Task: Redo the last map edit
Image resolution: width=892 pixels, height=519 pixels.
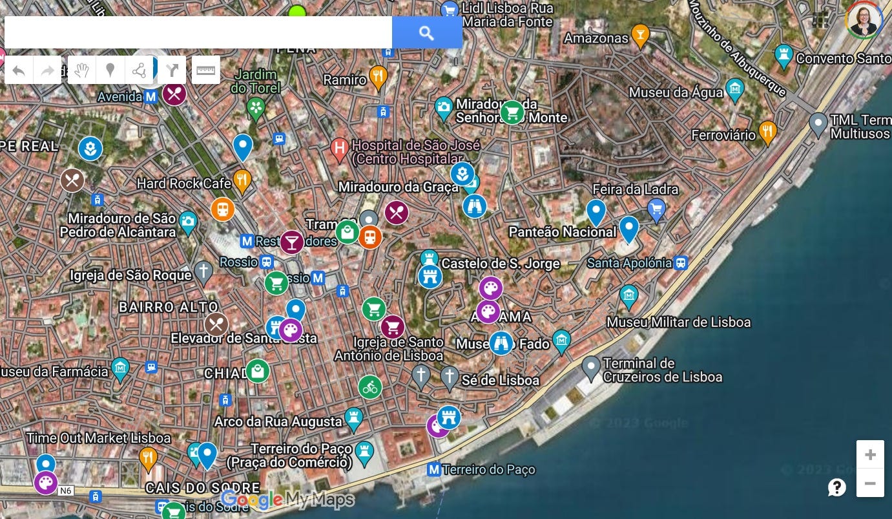Action: [47, 70]
